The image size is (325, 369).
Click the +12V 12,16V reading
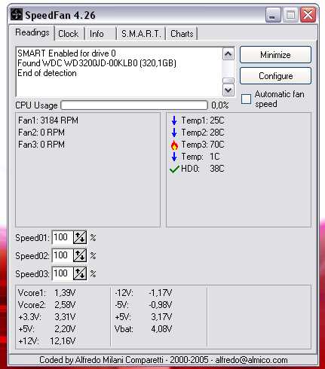(x=47, y=341)
